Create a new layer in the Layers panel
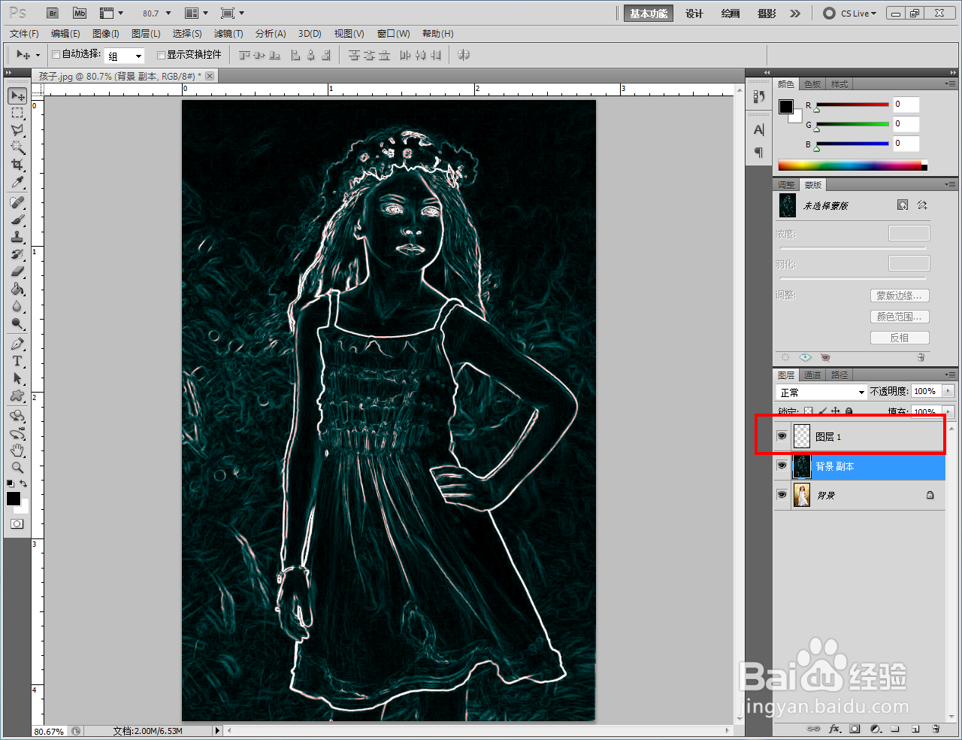The image size is (962, 740). tap(915, 729)
